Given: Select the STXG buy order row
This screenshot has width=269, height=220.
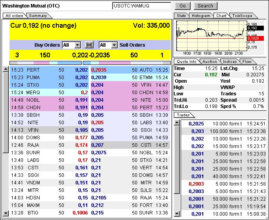Looking at the screenshot, I should click(x=49, y=85).
